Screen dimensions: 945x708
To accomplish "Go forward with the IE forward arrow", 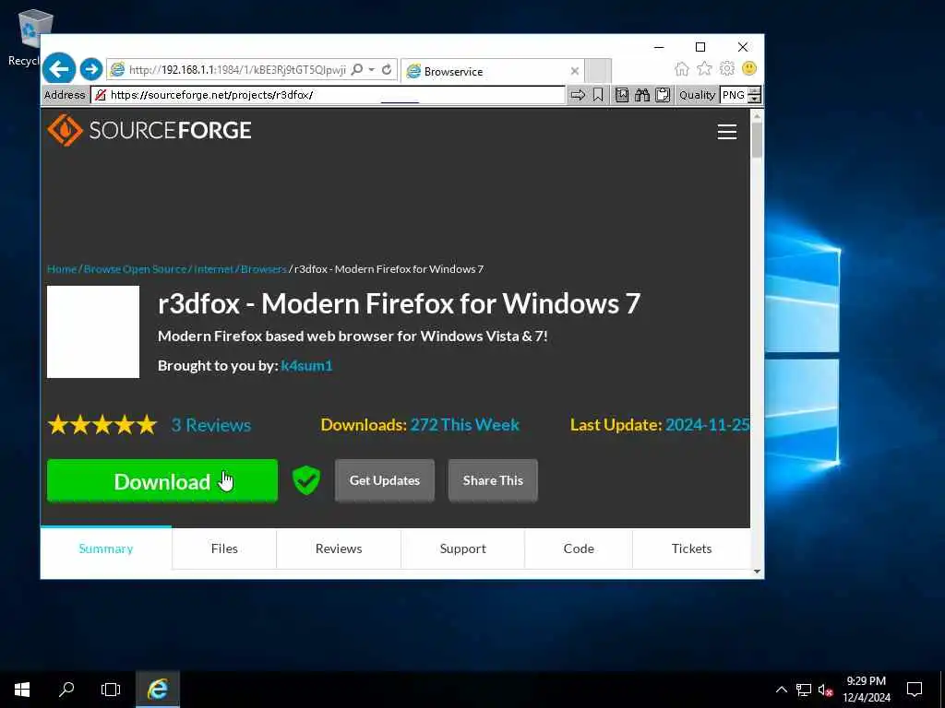I will [91, 70].
